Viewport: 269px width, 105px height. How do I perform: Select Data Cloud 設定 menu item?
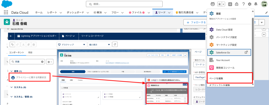[x=230, y=30]
